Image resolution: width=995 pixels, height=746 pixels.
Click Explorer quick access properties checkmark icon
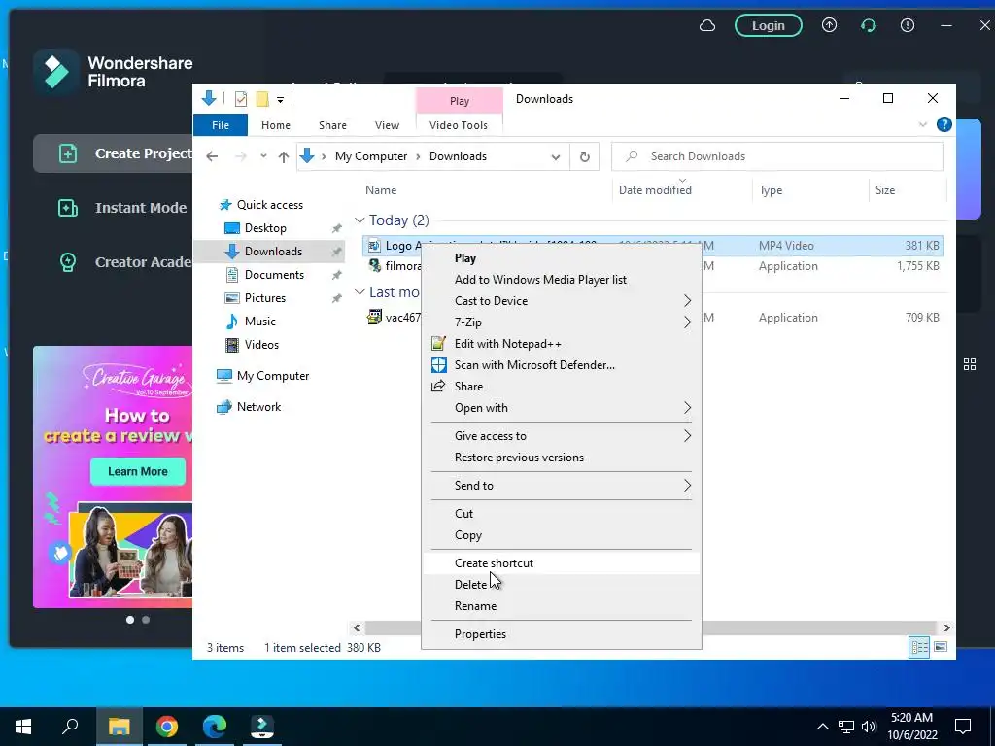[x=241, y=99]
